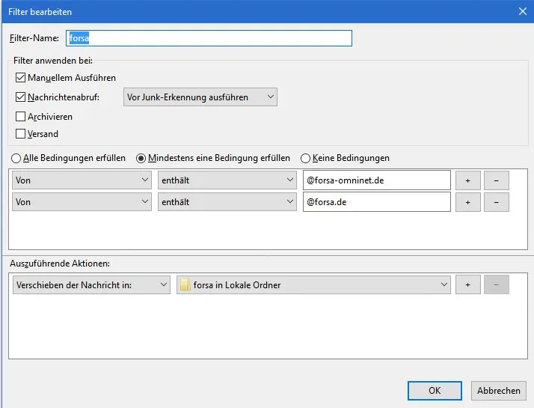Open the enthält dropdown in the forsa-omninet row
The height and width of the screenshot is (408, 534).
click(x=227, y=180)
